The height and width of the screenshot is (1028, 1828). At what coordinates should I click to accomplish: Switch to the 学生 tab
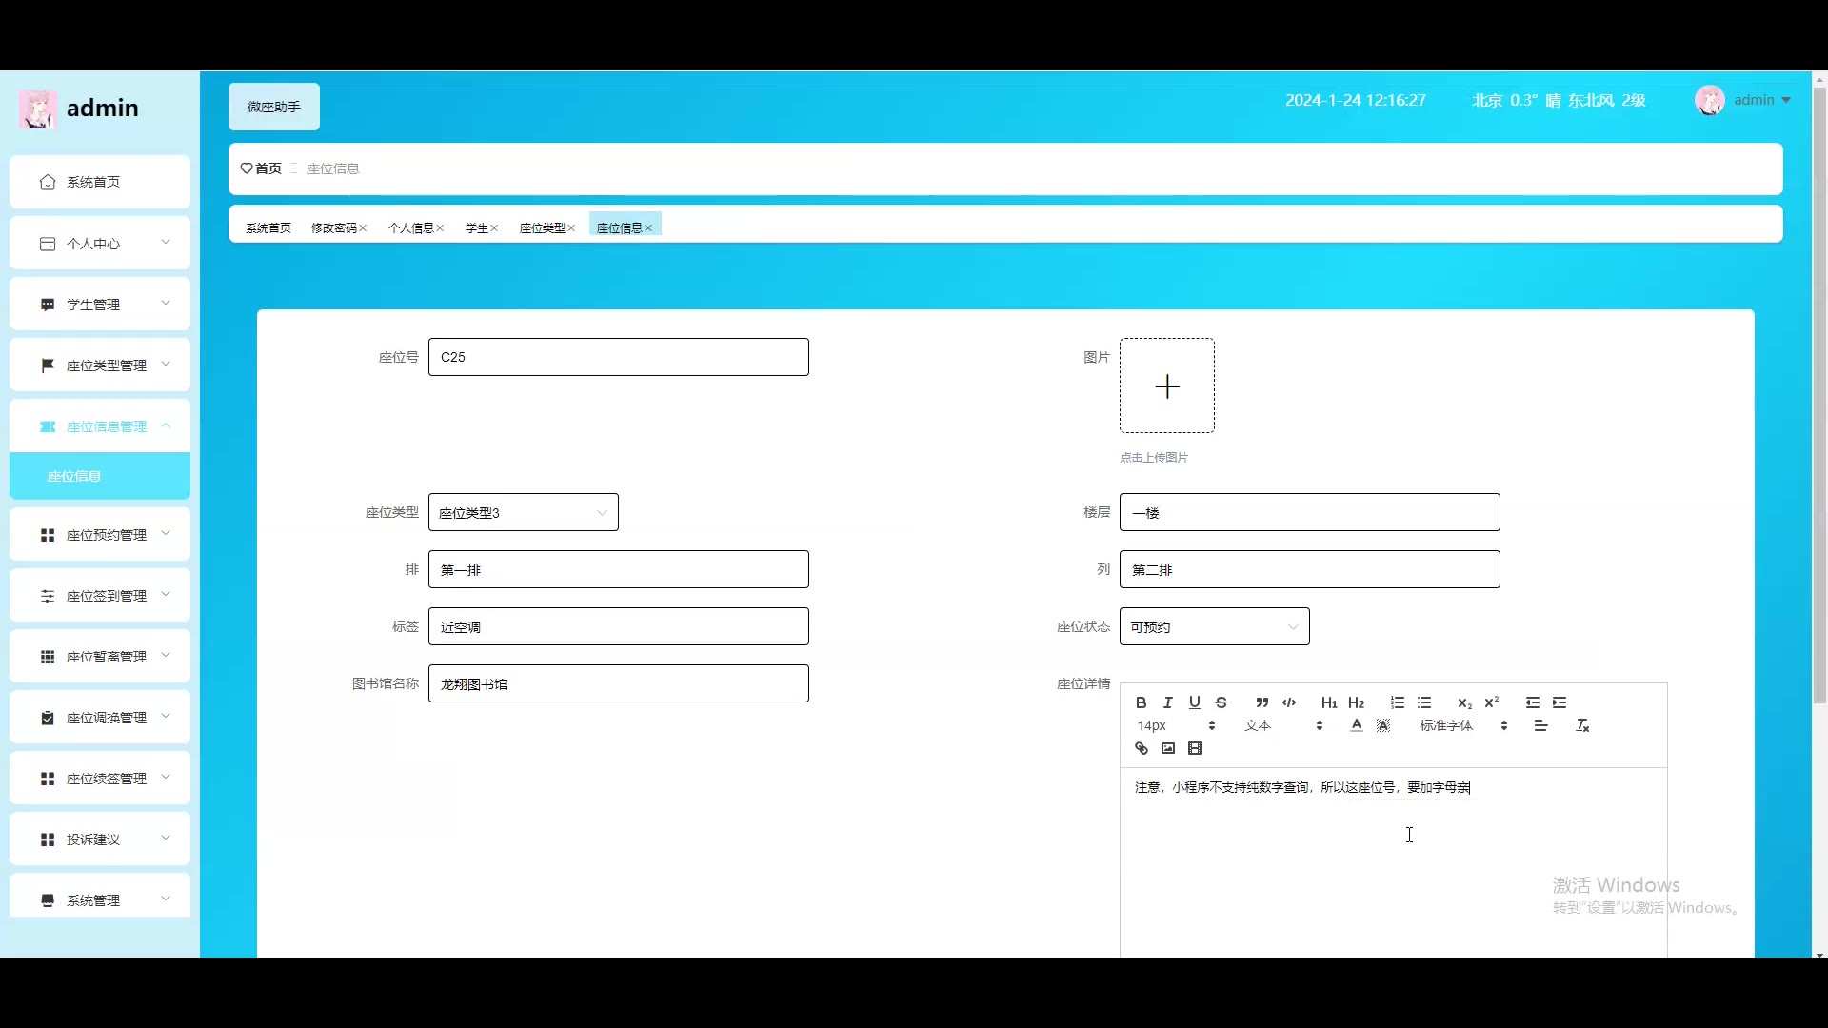click(x=476, y=228)
